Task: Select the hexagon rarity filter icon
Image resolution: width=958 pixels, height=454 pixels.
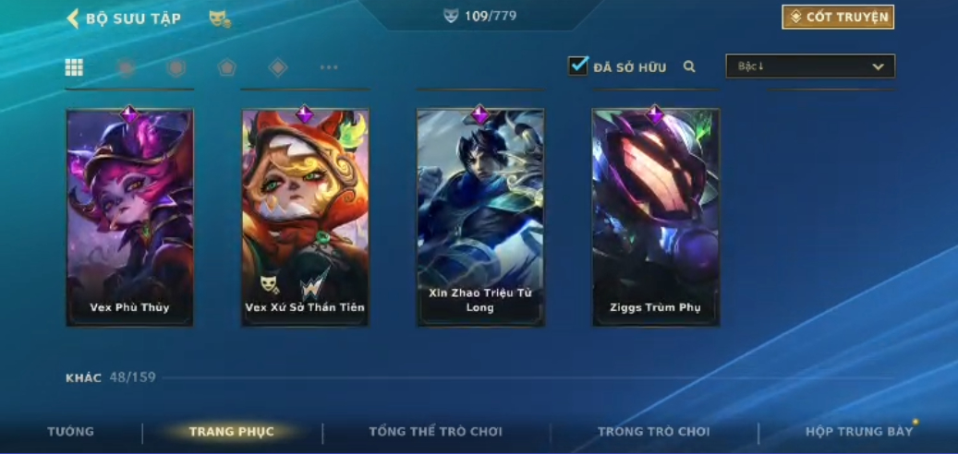Action: pyautogui.click(x=176, y=67)
